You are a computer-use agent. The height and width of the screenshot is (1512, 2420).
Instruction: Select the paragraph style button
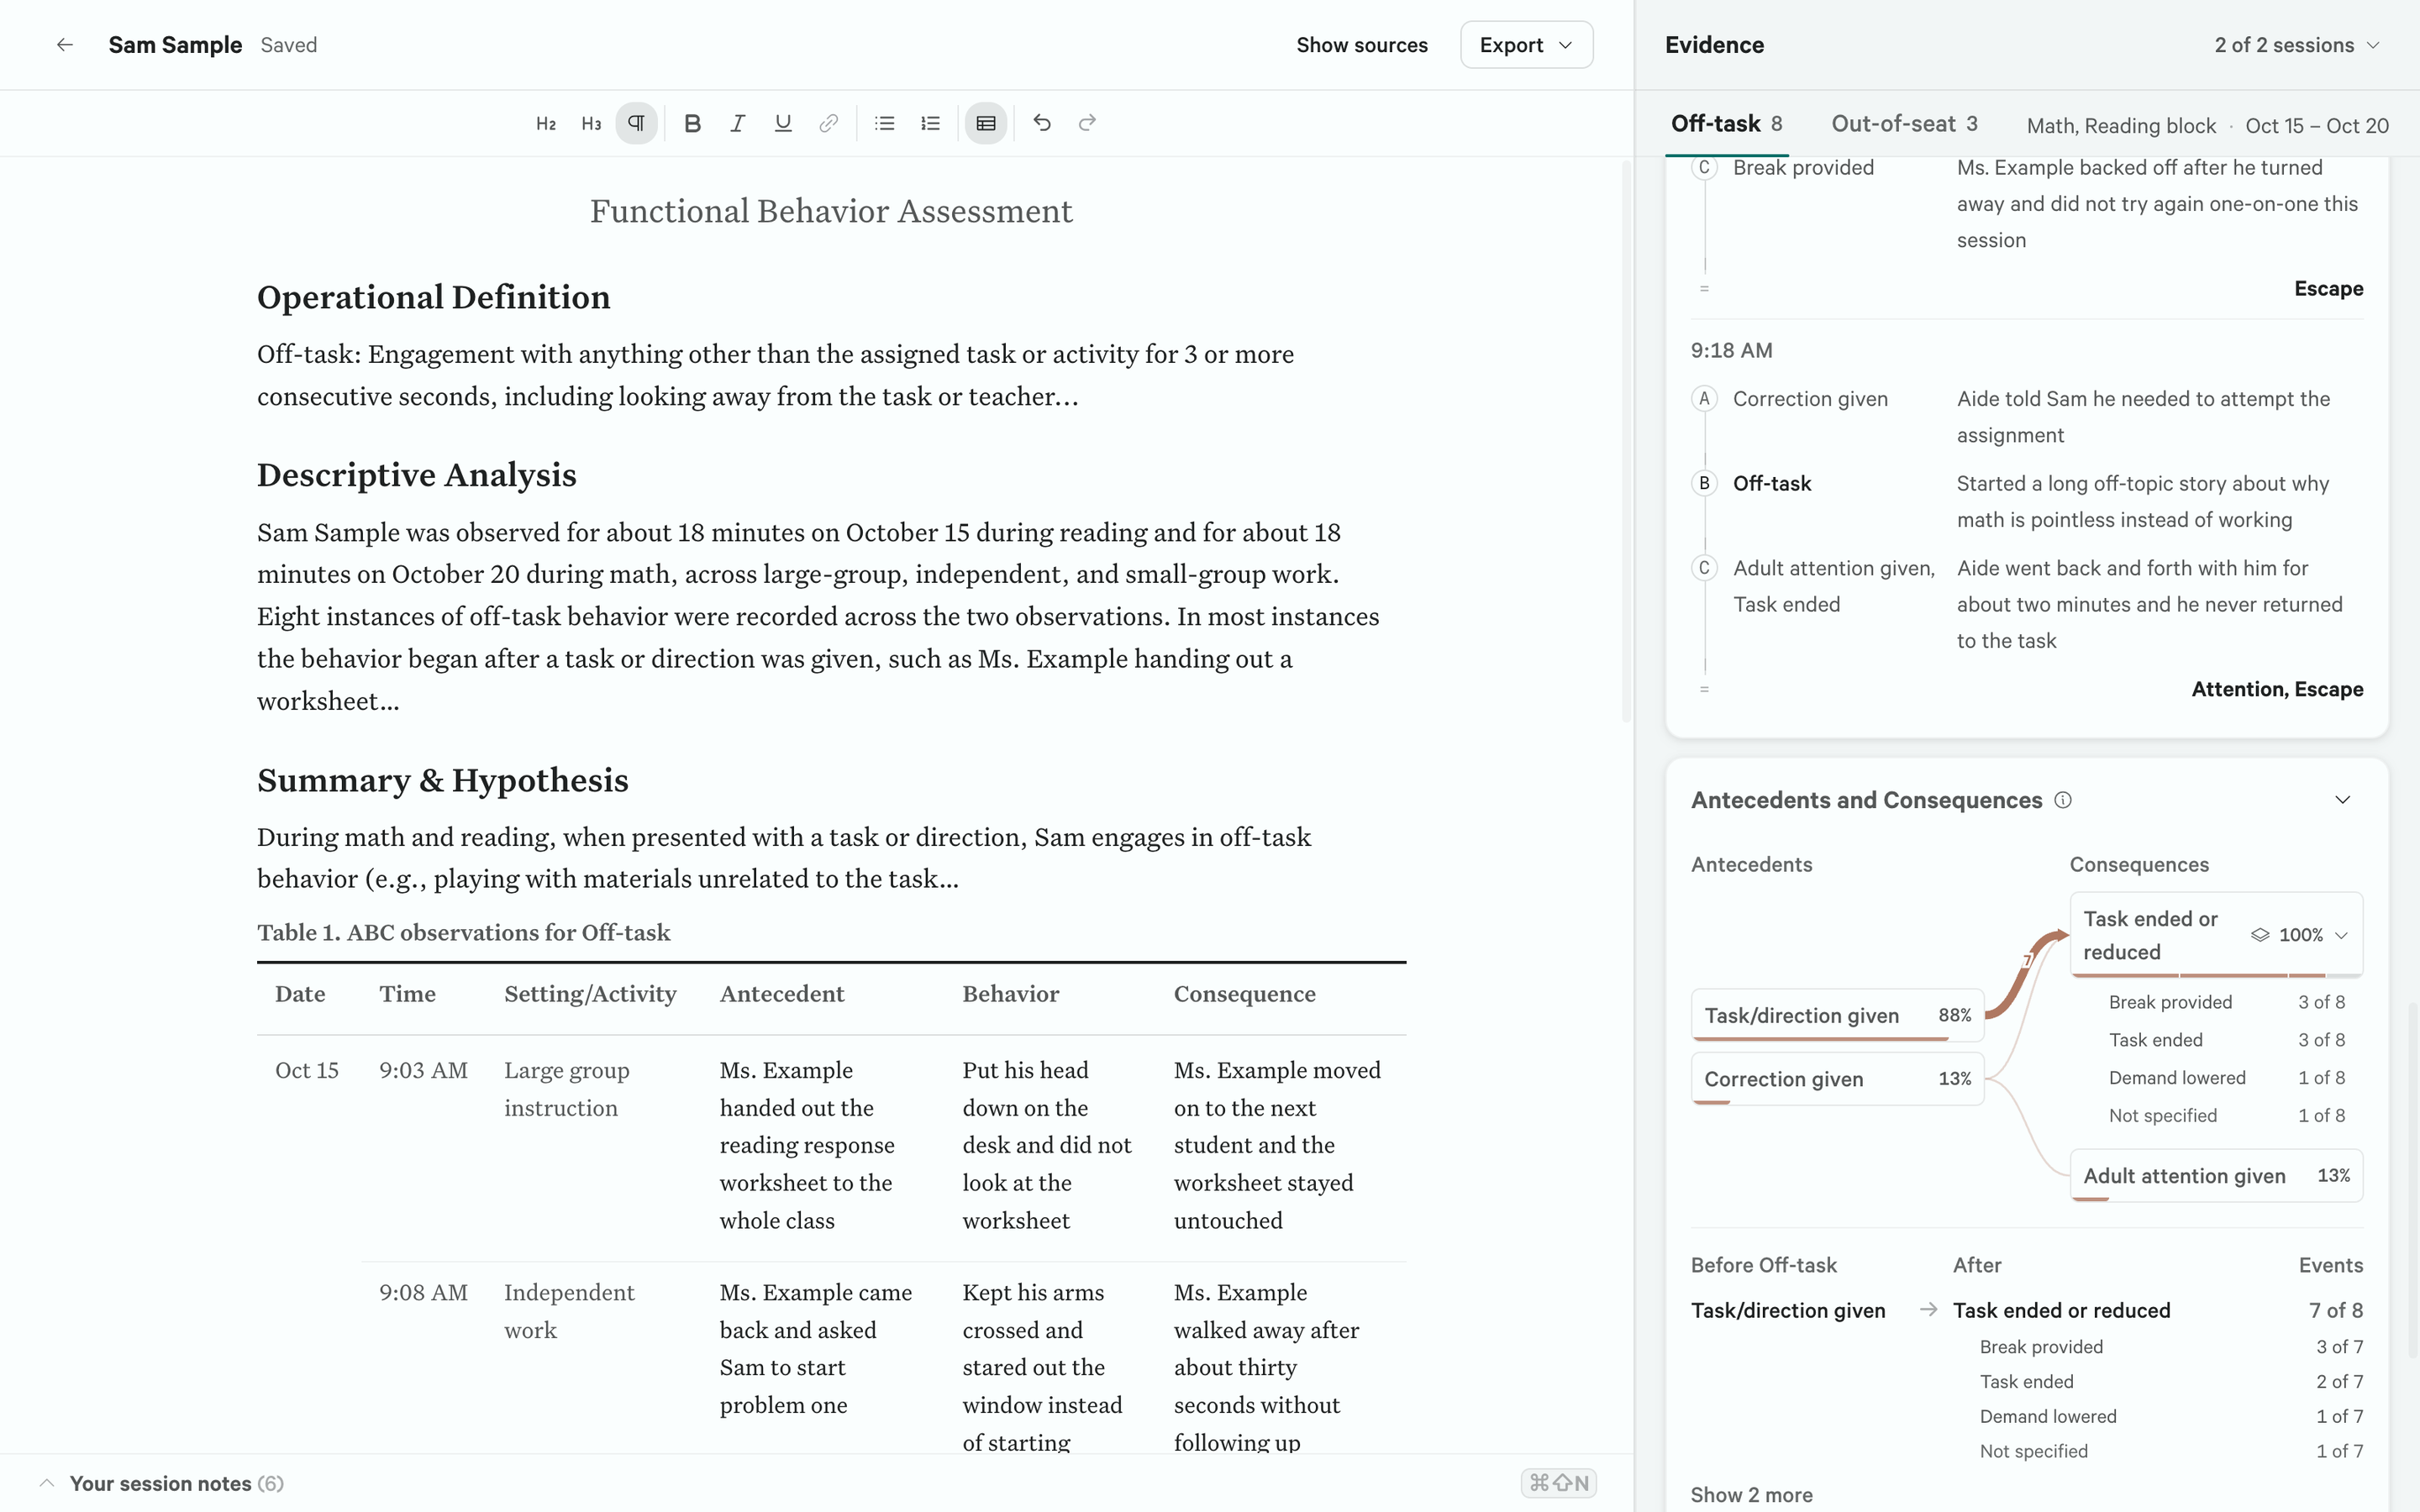[637, 123]
